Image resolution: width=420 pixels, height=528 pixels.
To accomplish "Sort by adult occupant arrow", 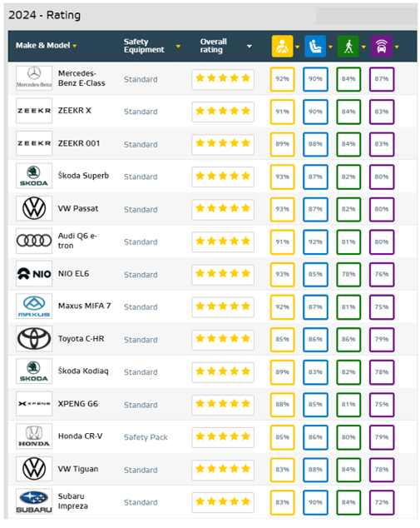I will [x=297, y=47].
